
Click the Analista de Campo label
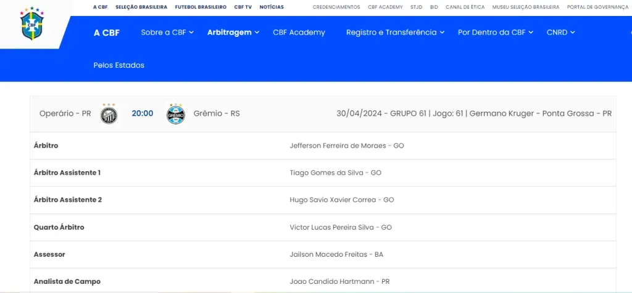(x=67, y=281)
